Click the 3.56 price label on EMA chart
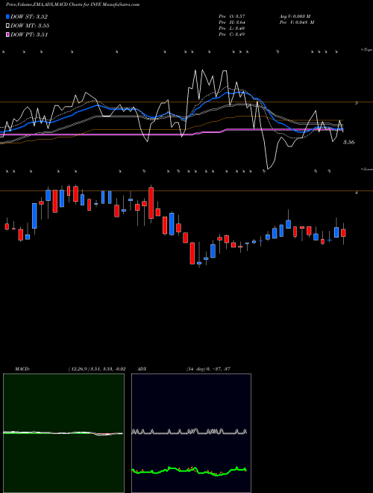Screen dimensions: 373x493 pyautogui.click(x=348, y=142)
